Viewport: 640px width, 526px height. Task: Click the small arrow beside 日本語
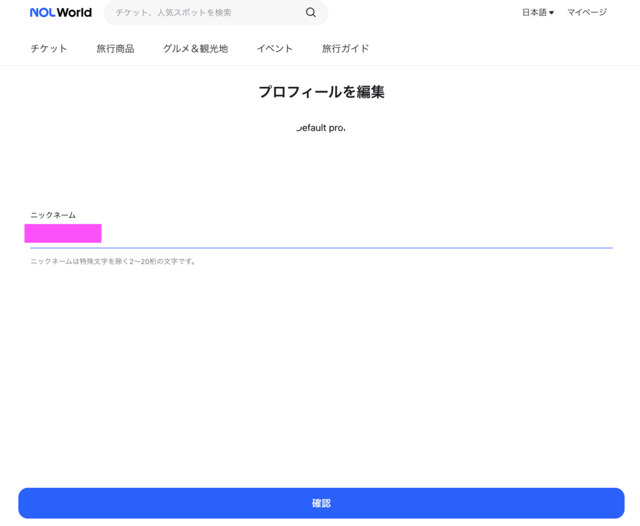pyautogui.click(x=552, y=13)
